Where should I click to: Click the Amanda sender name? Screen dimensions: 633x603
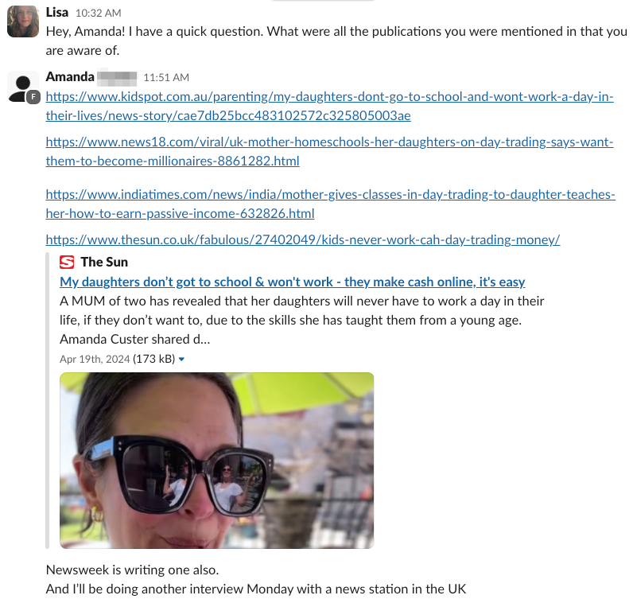[70, 76]
